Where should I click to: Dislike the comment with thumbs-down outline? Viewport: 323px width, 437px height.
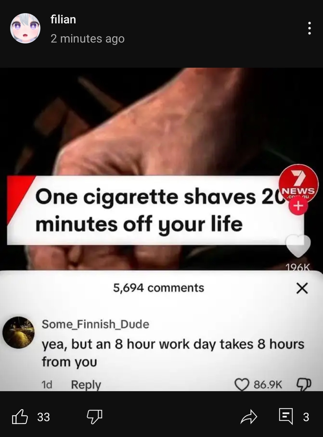304,384
